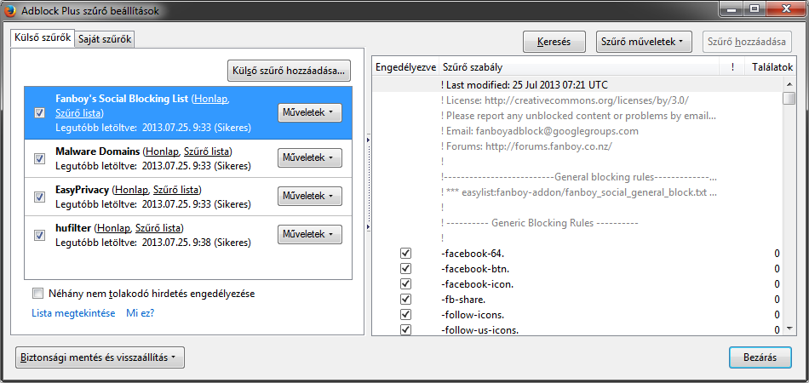Click the Mi ez? link
The width and height of the screenshot is (809, 383).
coord(141,313)
